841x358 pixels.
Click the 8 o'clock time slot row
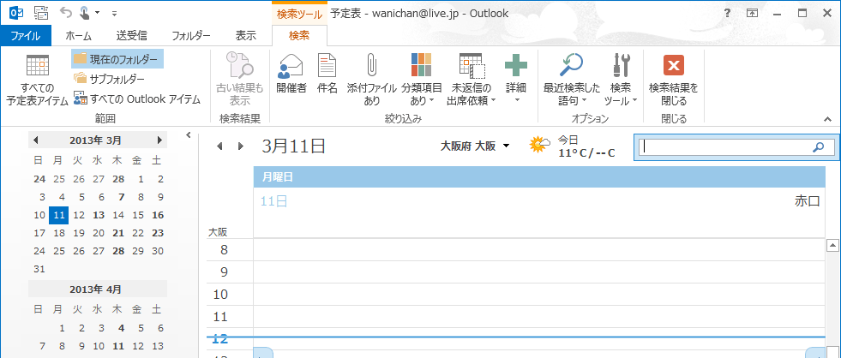(538, 250)
